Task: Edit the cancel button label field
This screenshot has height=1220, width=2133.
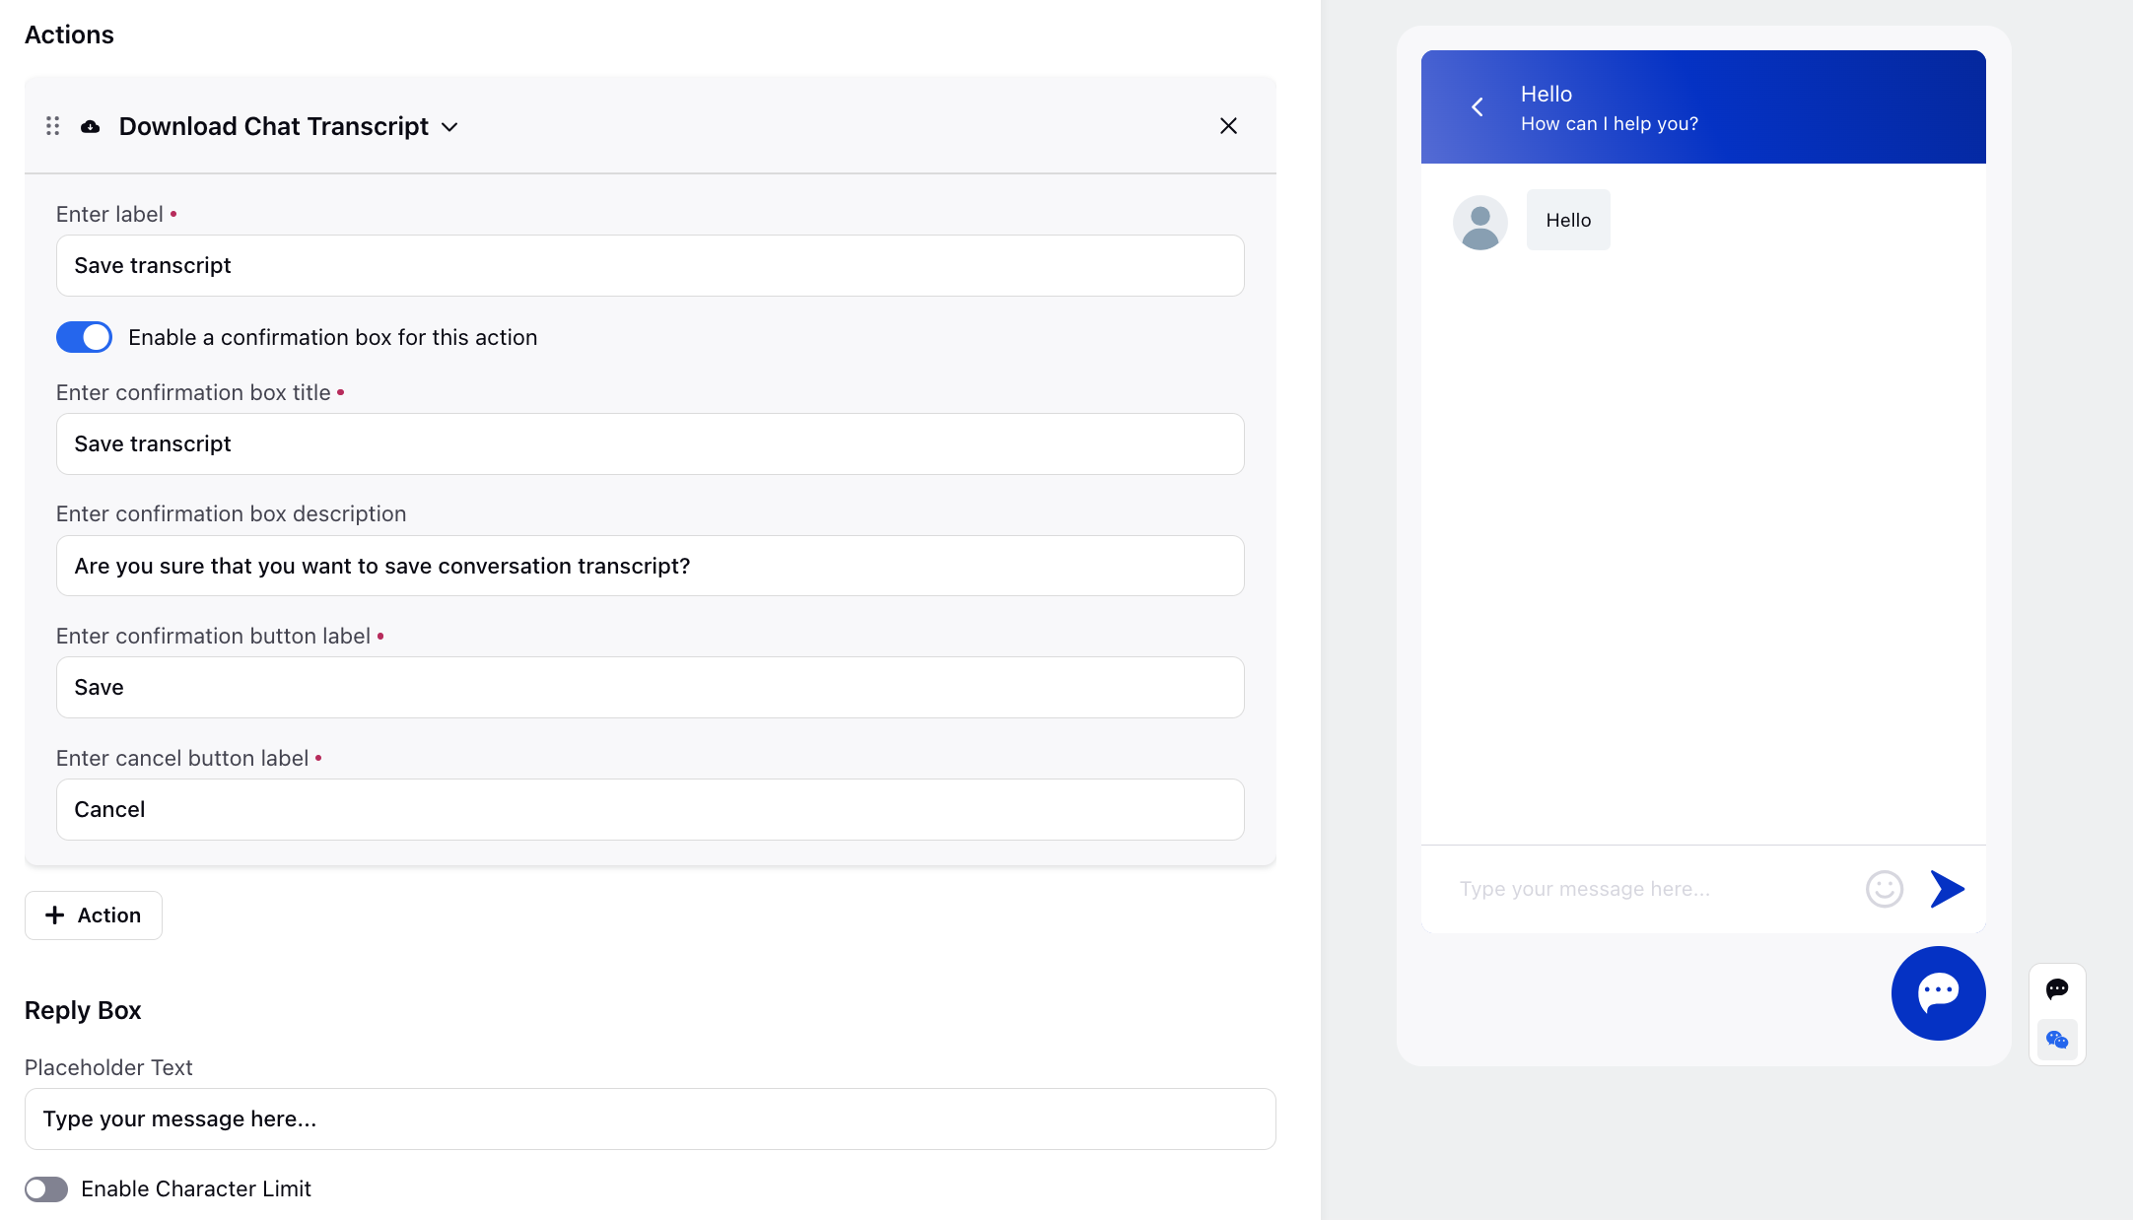Action: point(650,809)
